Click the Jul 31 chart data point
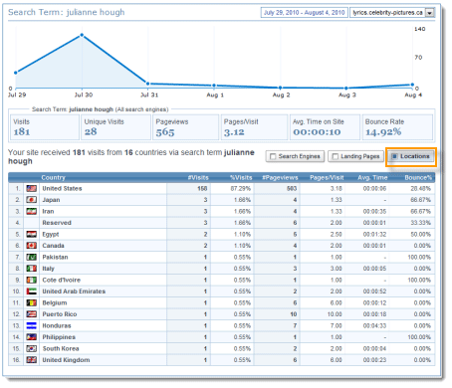The width and height of the screenshot is (452, 388). pyautogui.click(x=148, y=84)
